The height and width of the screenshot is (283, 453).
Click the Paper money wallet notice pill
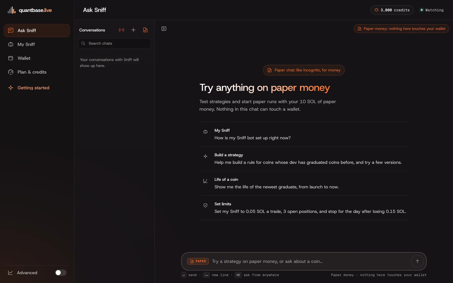click(401, 29)
